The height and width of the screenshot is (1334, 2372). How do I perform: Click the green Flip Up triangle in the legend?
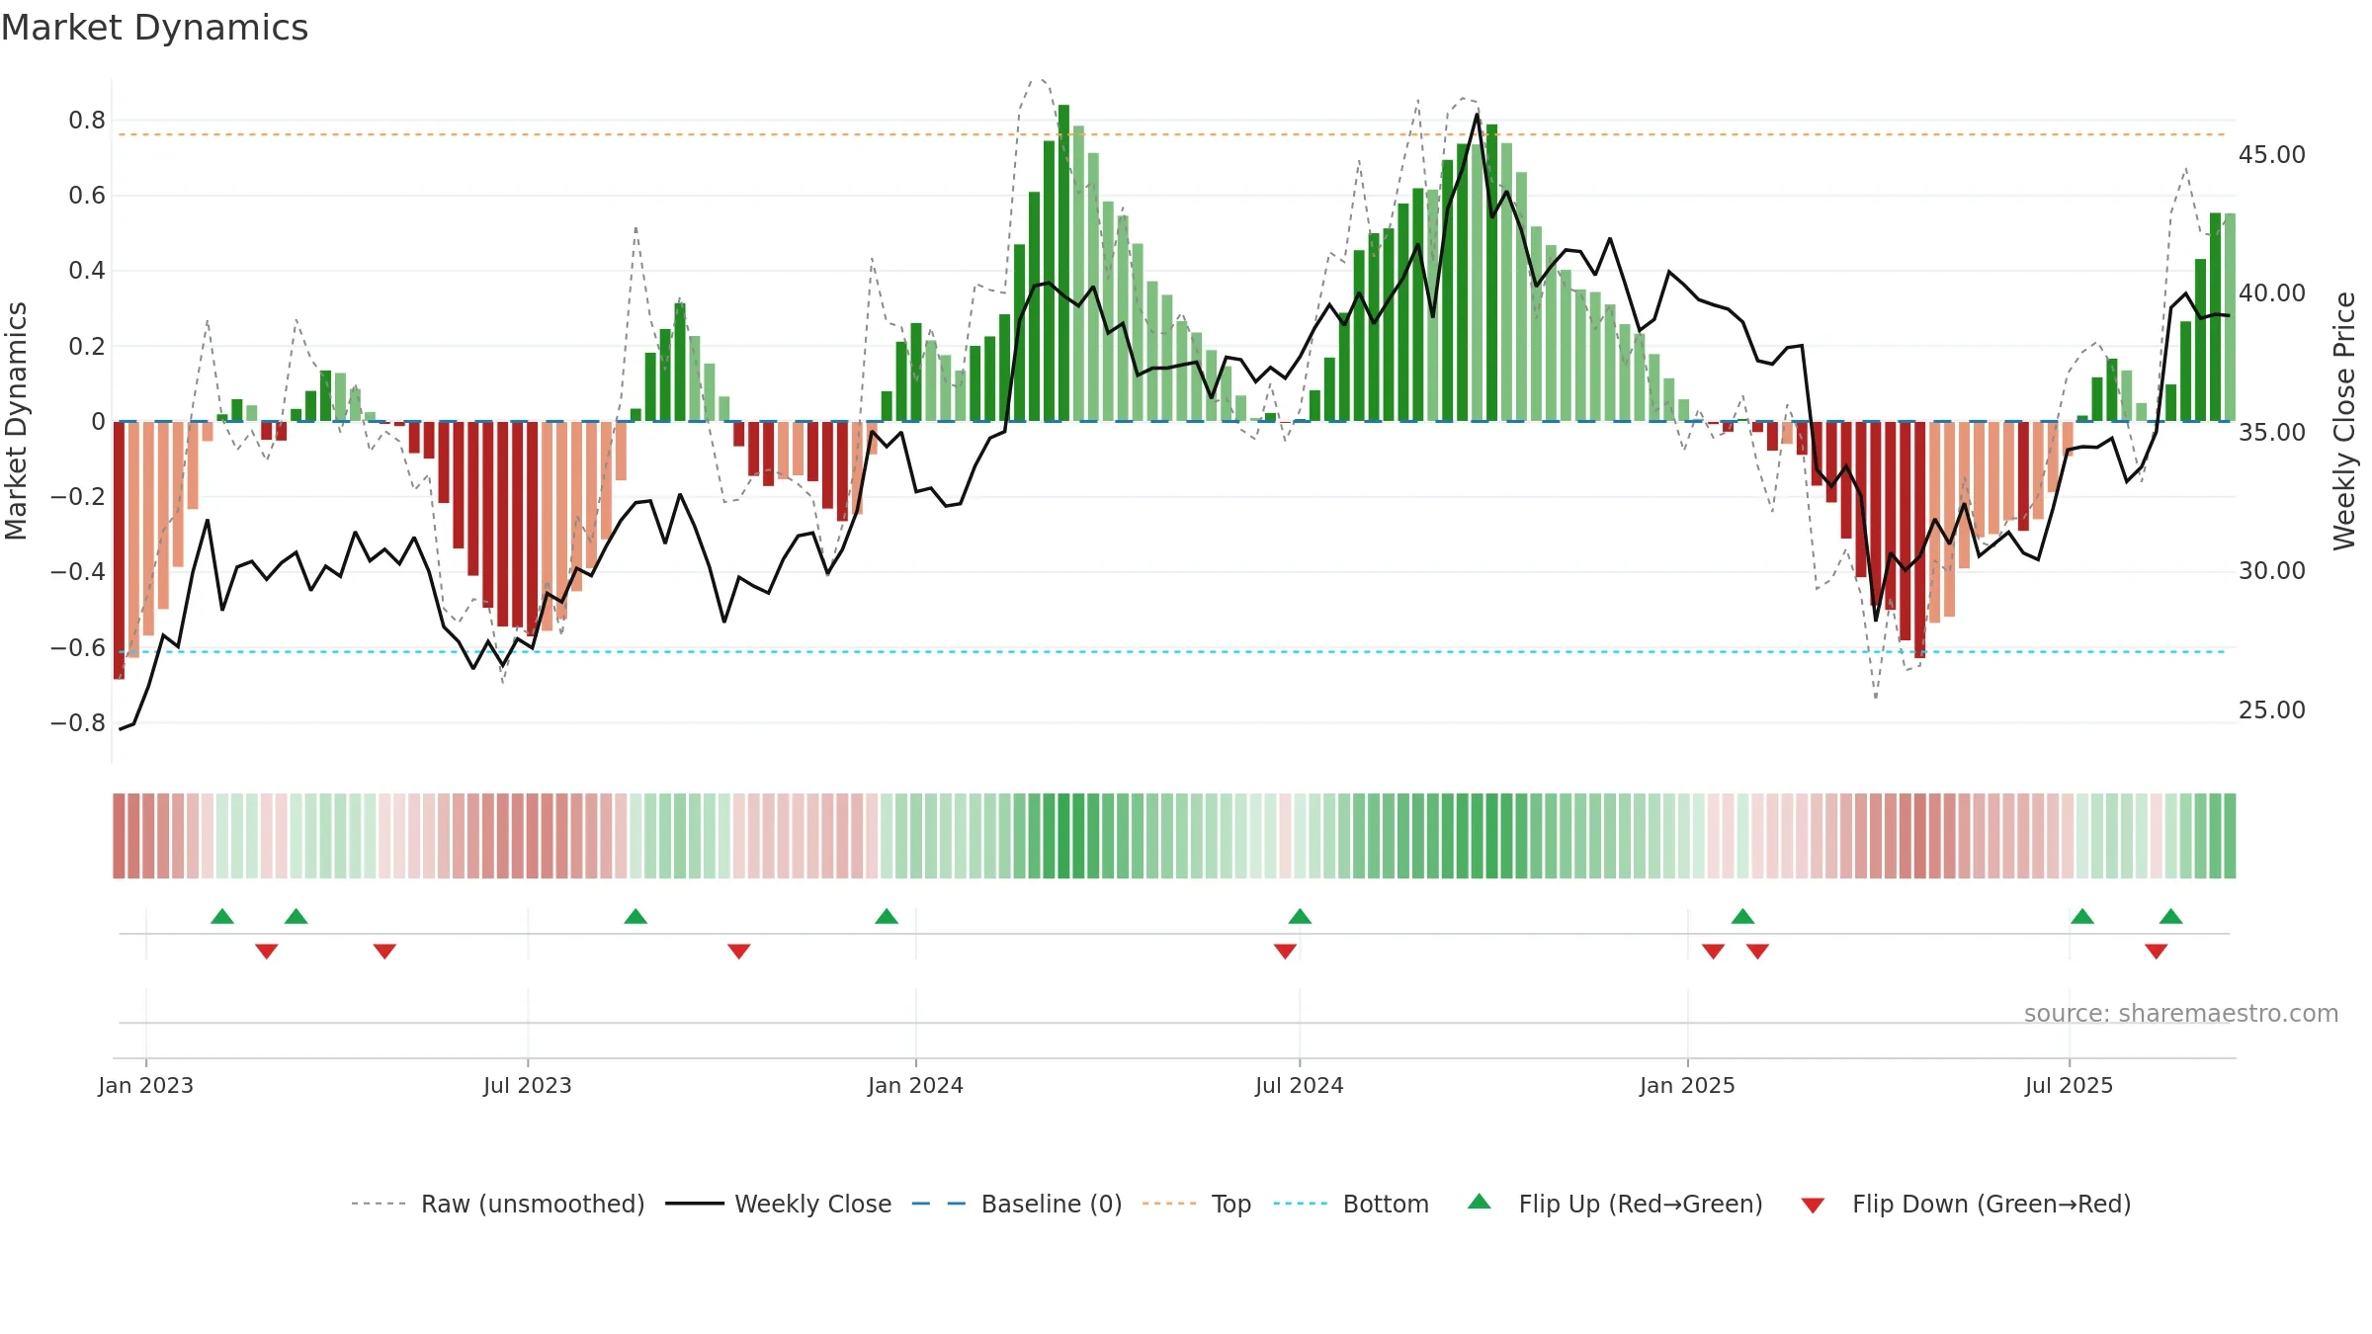tap(1480, 1202)
